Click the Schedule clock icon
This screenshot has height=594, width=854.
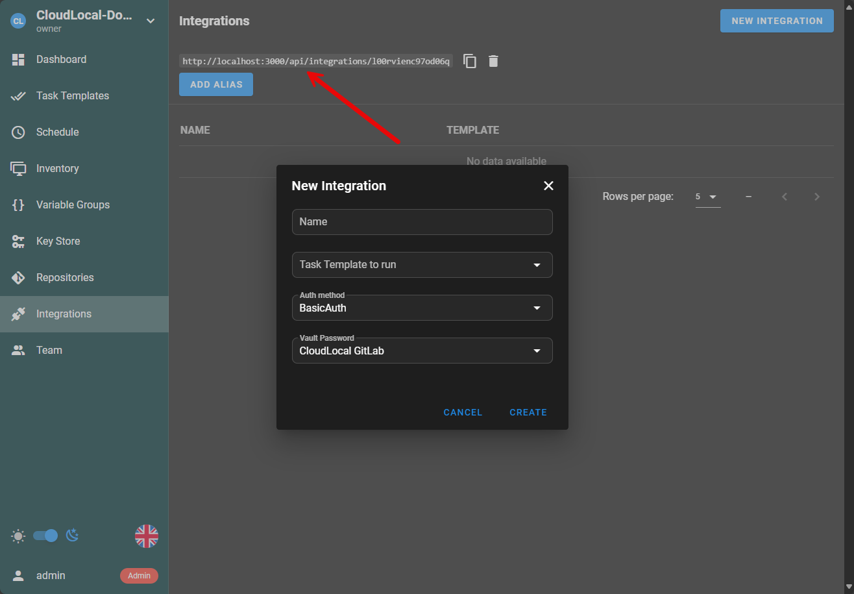pos(18,132)
